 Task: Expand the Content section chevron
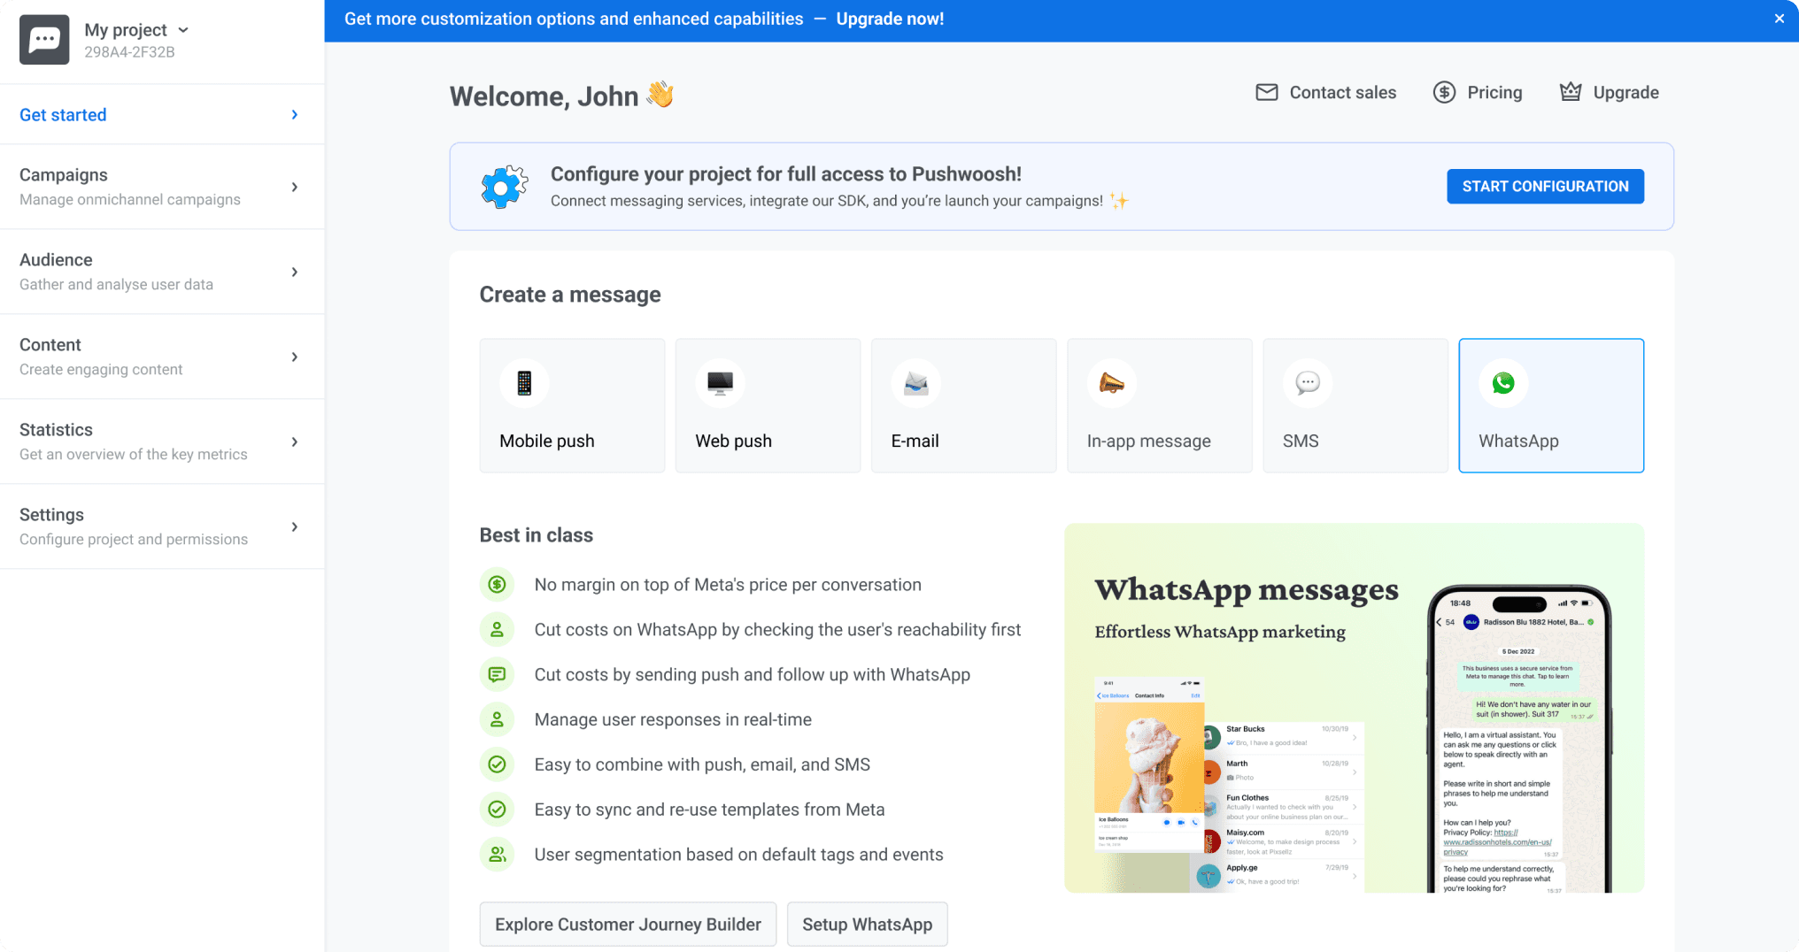point(295,357)
